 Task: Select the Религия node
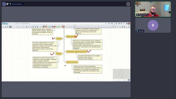[x=59, y=38]
